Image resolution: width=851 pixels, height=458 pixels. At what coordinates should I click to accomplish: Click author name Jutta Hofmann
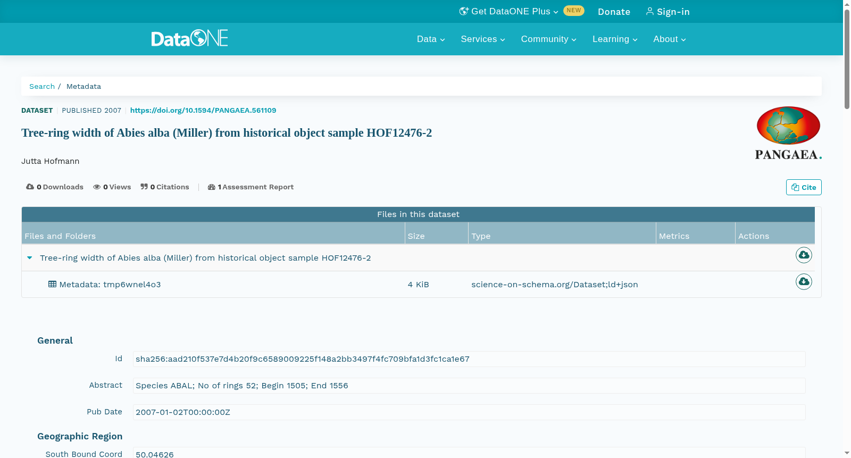[50, 161]
